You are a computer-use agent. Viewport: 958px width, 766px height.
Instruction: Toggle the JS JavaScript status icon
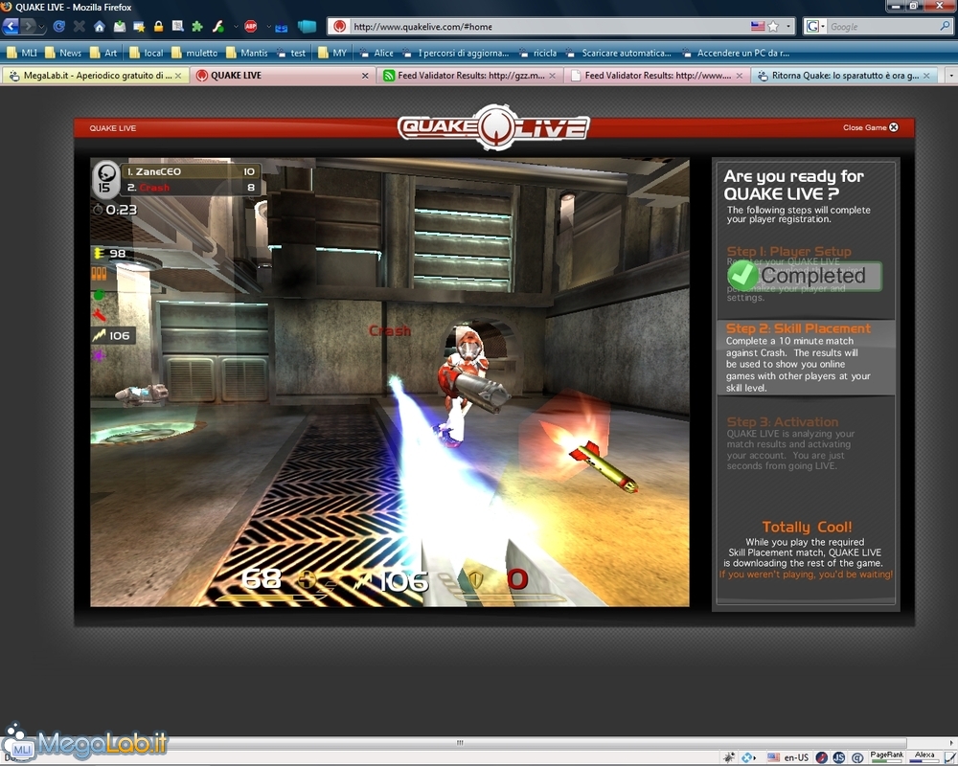click(x=839, y=757)
